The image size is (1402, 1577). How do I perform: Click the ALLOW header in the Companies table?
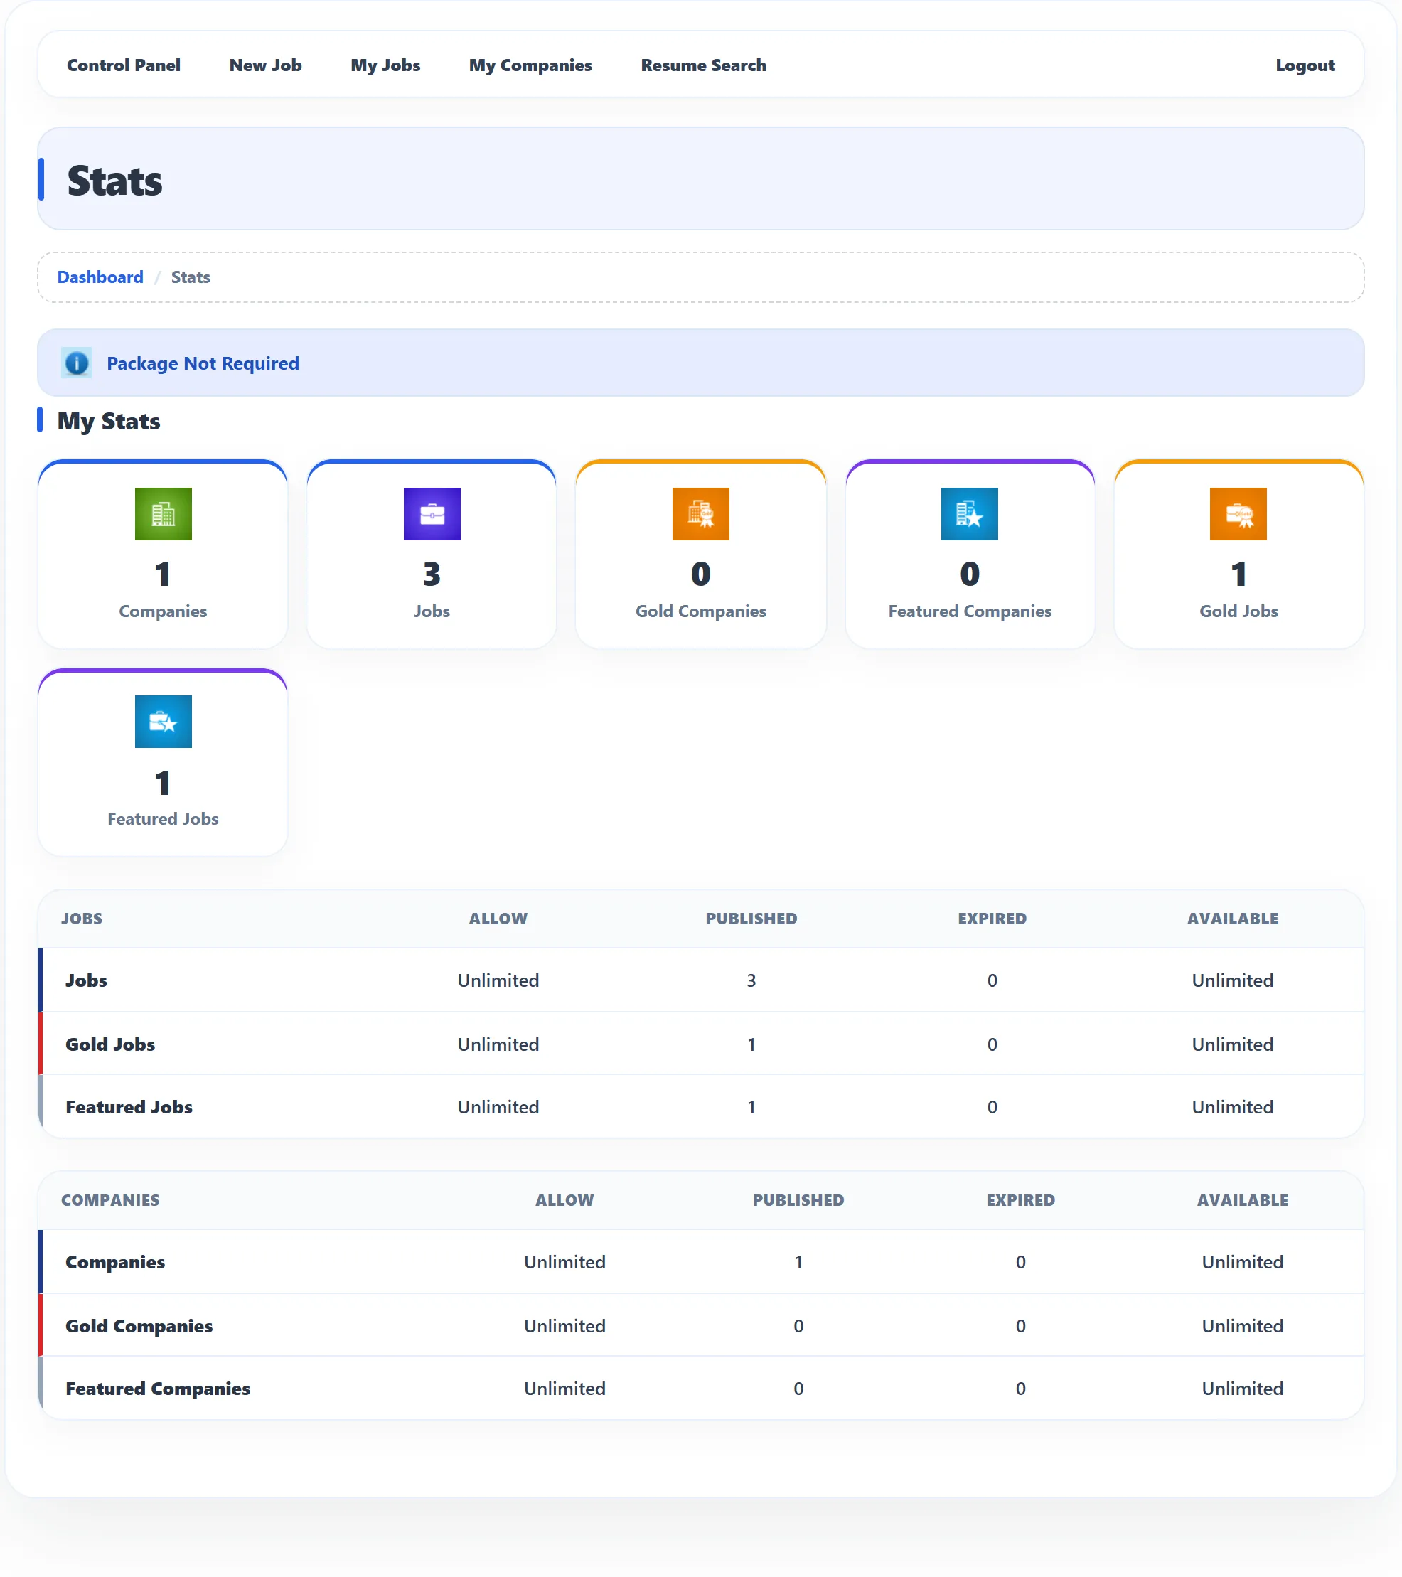pos(564,1199)
